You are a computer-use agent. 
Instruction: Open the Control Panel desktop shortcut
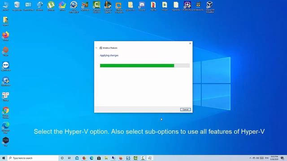click(x=28, y=6)
